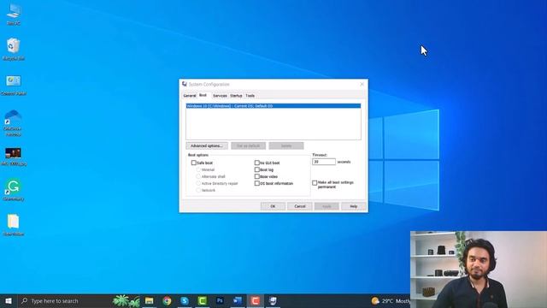Click the taskbar search magnifier icon
This screenshot has width=547, height=308.
pyautogui.click(x=24, y=300)
